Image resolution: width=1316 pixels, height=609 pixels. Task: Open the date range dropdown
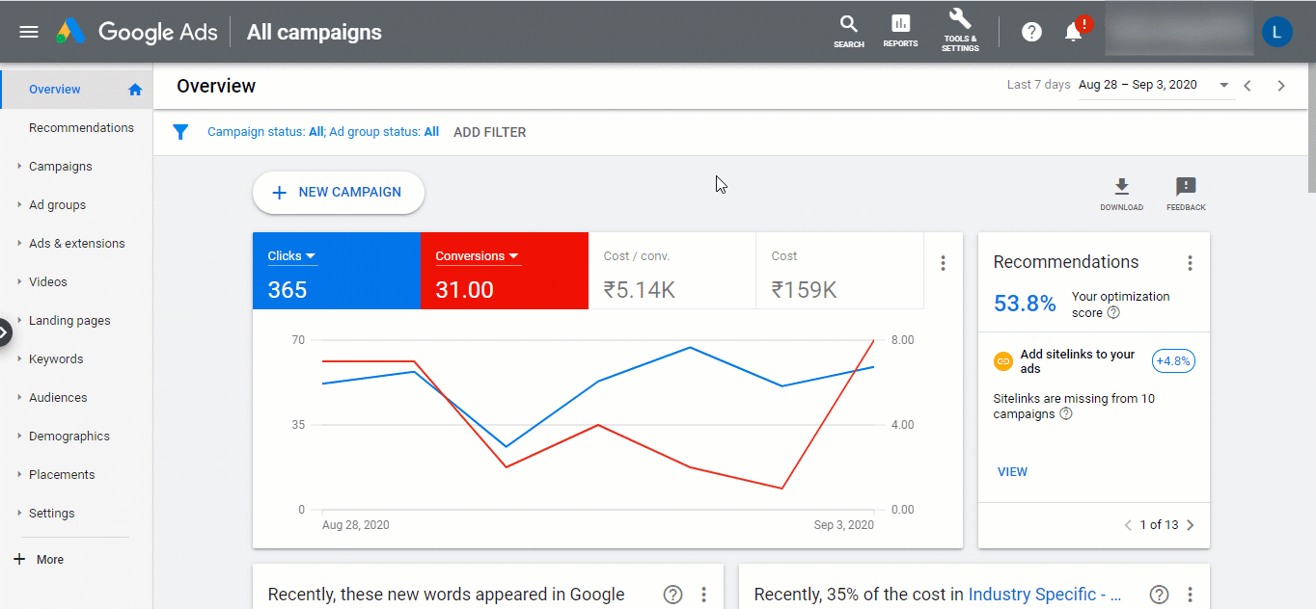pyautogui.click(x=1223, y=85)
